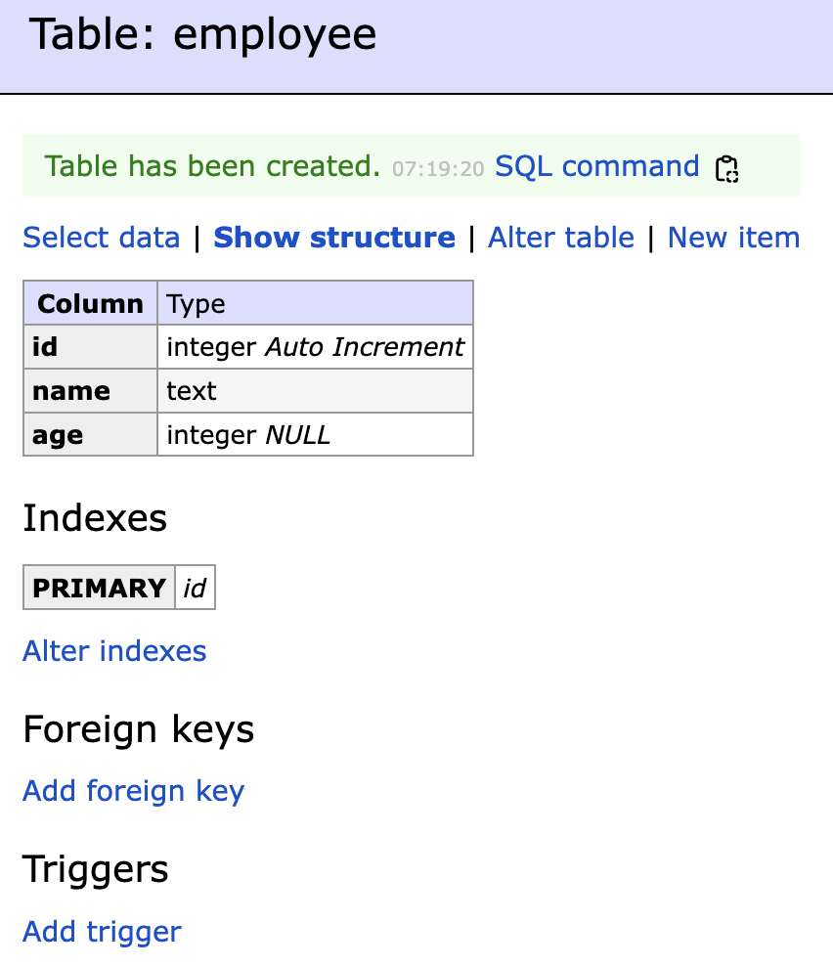Click the 07:19:20 timestamp
This screenshot has height=966, width=833.
(x=438, y=169)
